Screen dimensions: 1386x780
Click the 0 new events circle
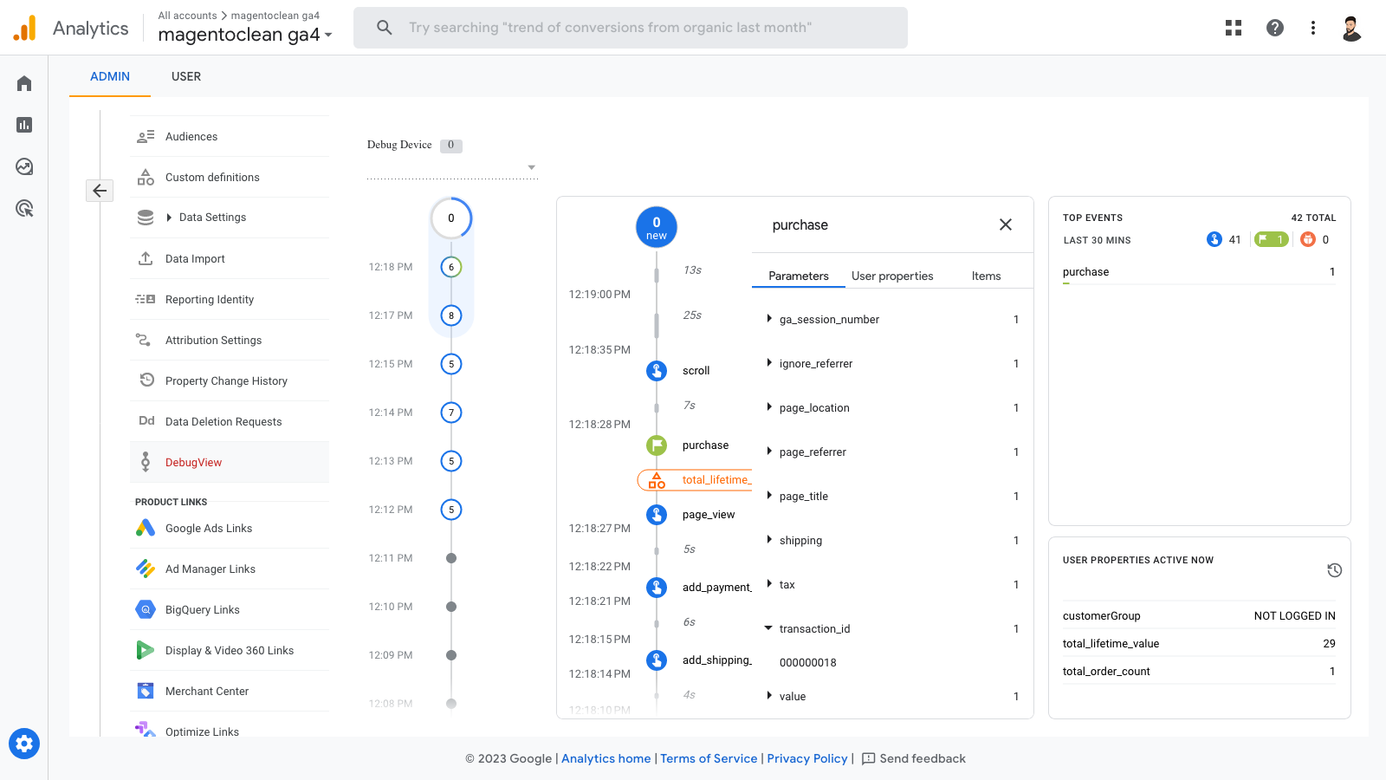pos(657,227)
